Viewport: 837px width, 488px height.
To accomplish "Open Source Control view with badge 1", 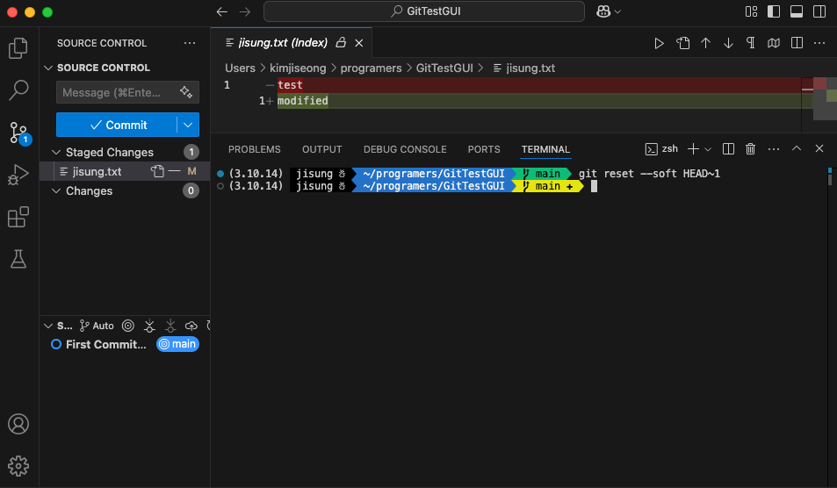I will (19, 133).
